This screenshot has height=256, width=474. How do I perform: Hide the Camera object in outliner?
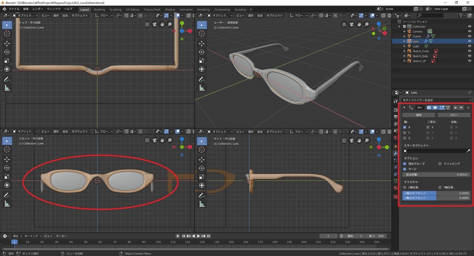click(469, 31)
